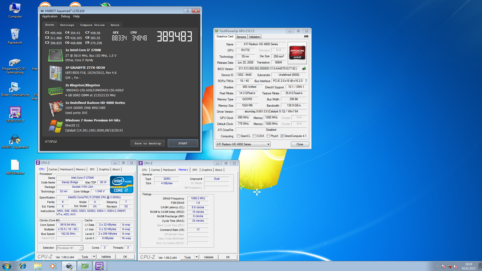
Task: Click the Aquamark help question button
Action: coord(188,11)
